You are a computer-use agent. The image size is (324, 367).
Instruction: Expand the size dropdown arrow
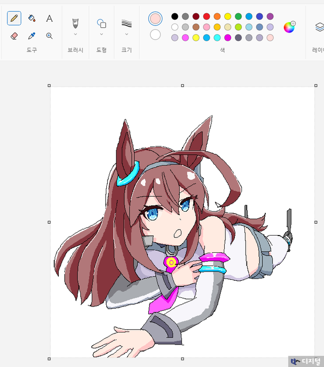pyautogui.click(x=127, y=34)
